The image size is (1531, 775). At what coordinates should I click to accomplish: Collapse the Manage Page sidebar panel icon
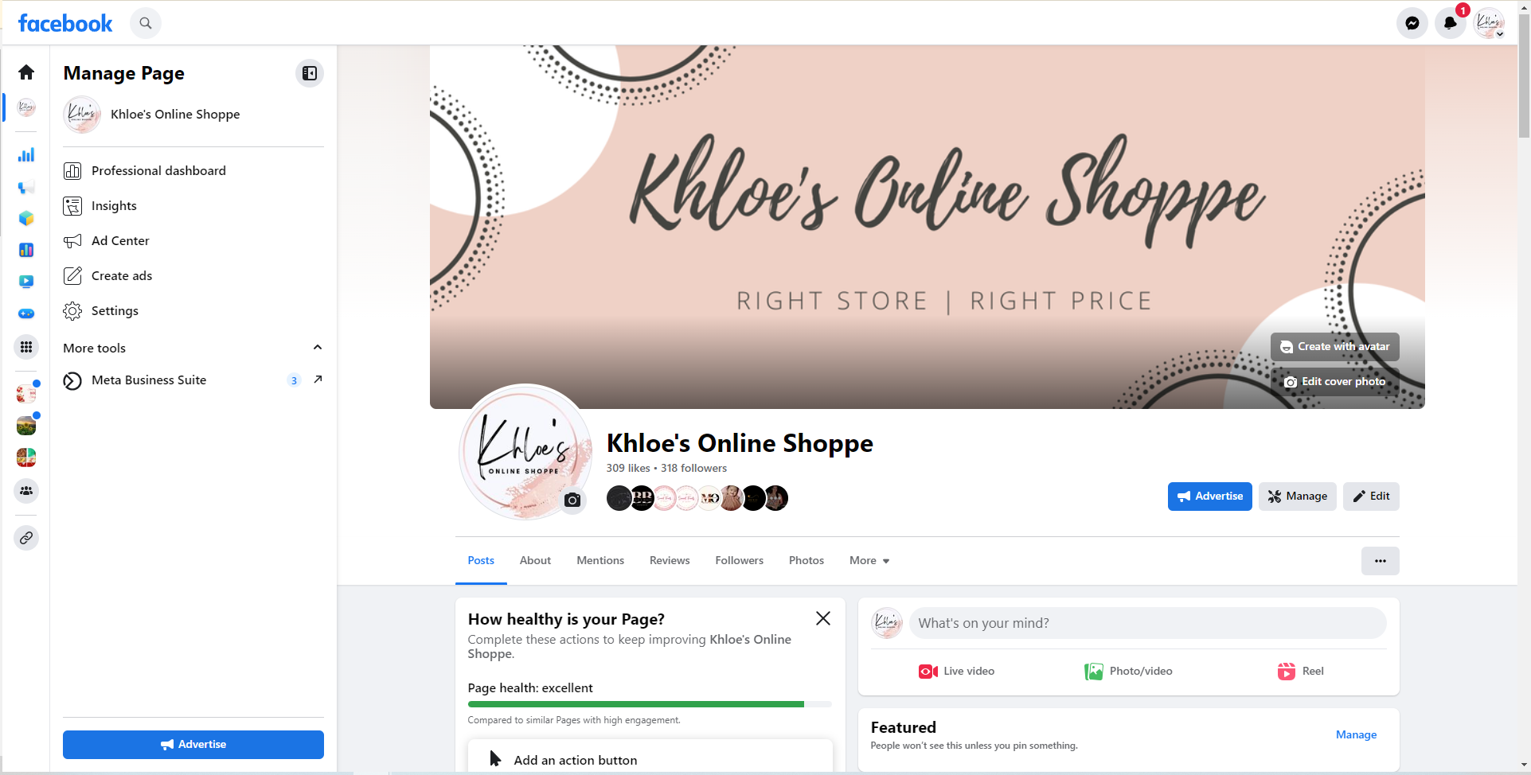click(310, 73)
